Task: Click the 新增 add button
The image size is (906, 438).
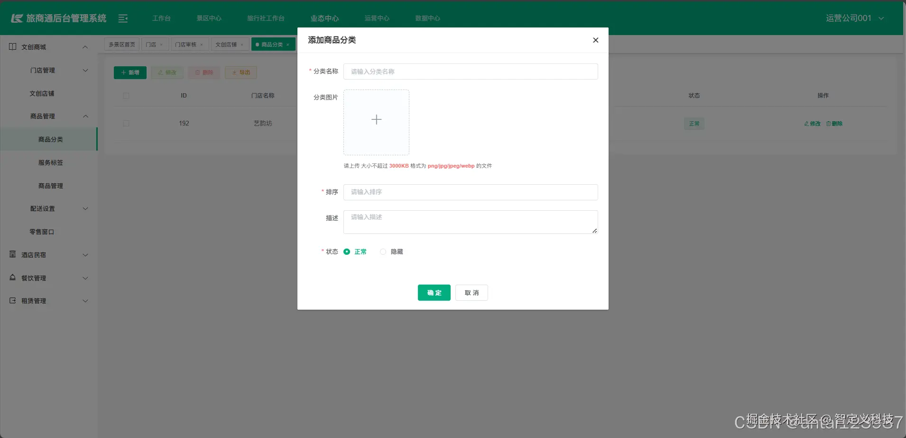Action: (x=130, y=72)
